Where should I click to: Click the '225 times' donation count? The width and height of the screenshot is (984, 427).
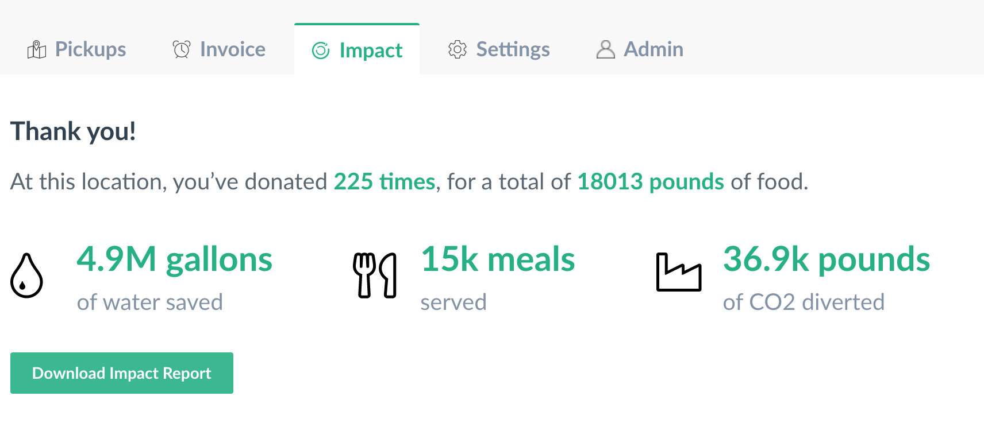coord(385,182)
